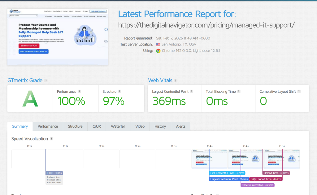Open the Waterfall tab
The width and height of the screenshot is (317, 195).
[x=118, y=126]
